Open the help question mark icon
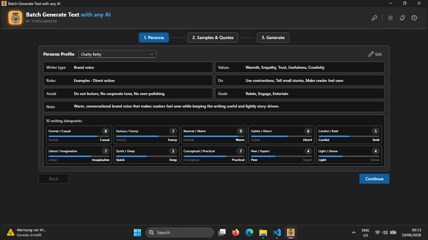This screenshot has width=428, height=240. click(x=414, y=18)
